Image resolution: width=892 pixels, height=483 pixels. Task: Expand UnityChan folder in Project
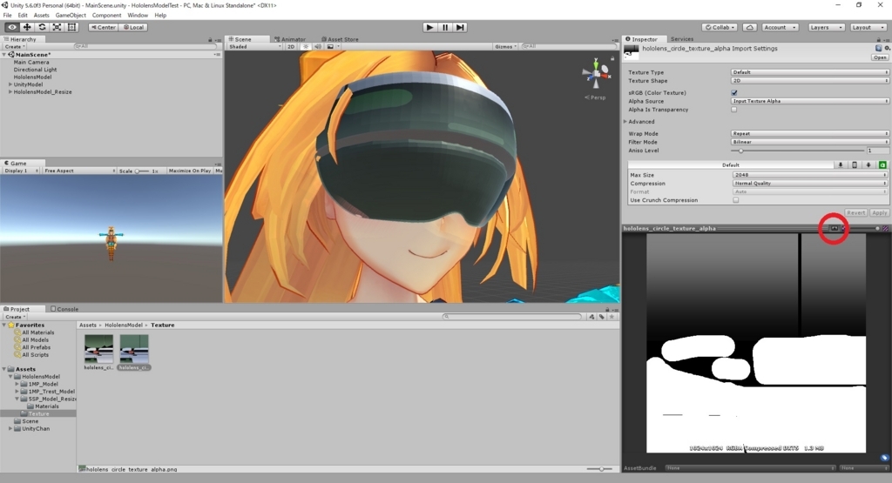point(10,428)
